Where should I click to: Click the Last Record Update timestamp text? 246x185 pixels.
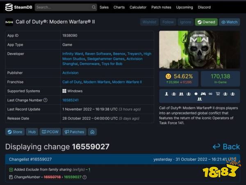pyautogui.click(x=102, y=109)
